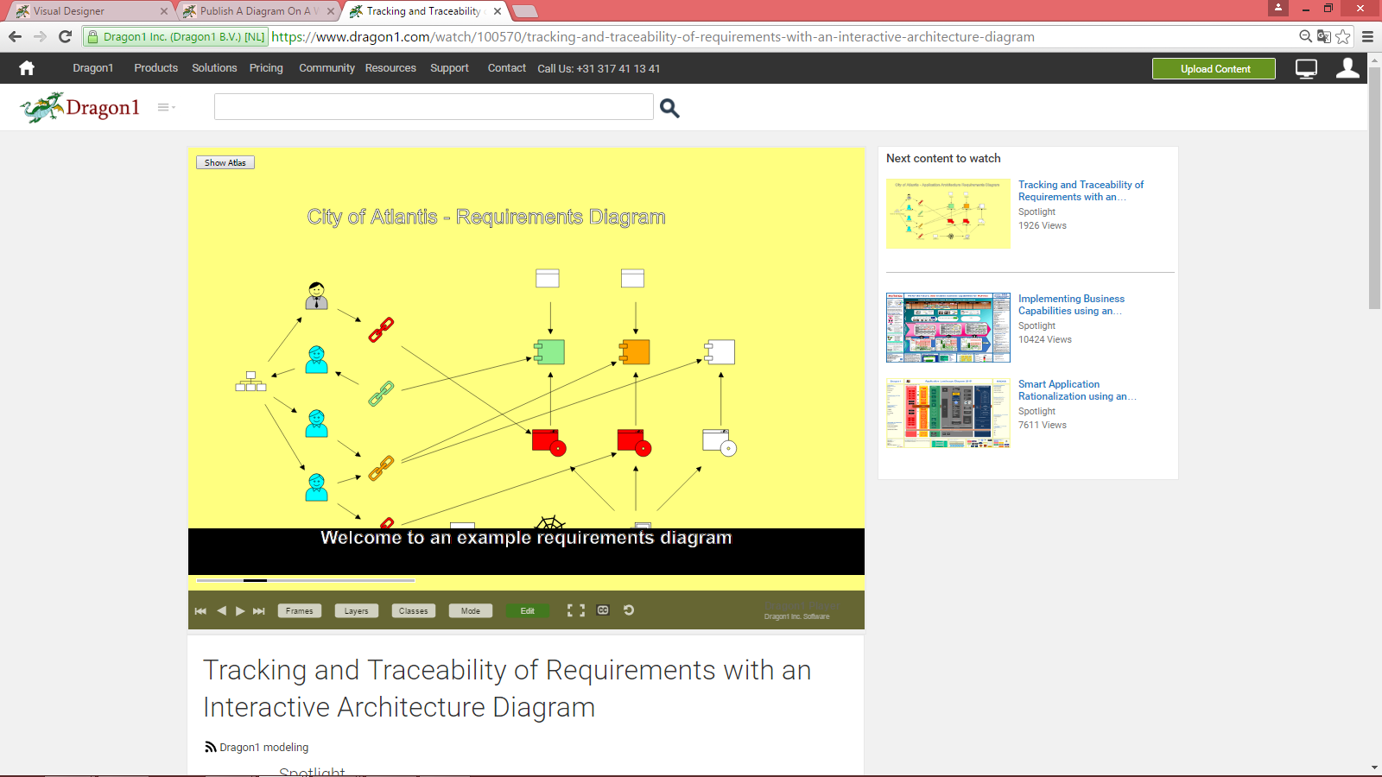Open Support menu

(x=449, y=68)
